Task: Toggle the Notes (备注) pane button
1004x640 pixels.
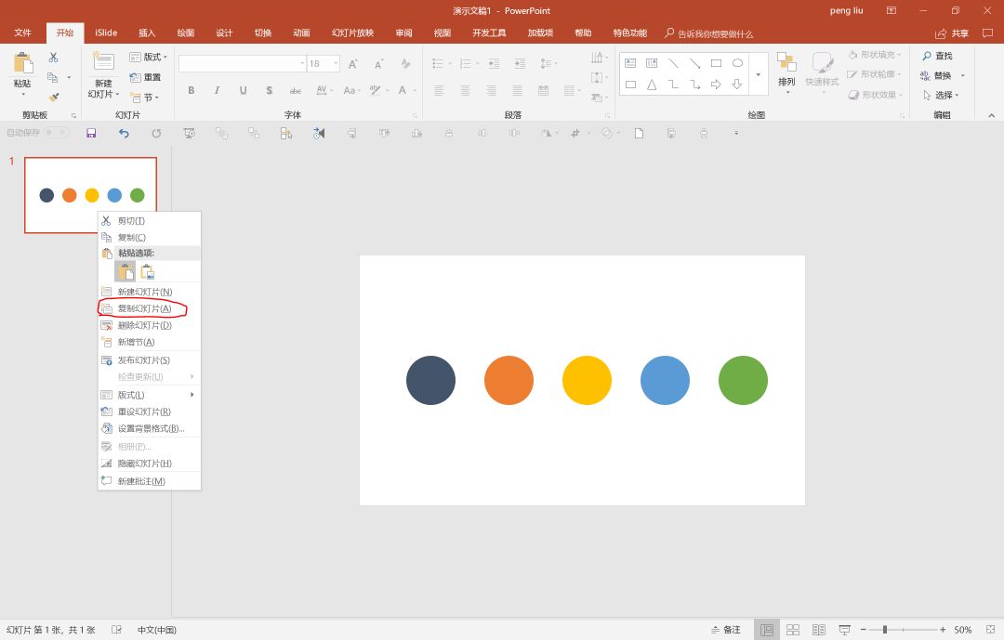Action: pyautogui.click(x=726, y=630)
